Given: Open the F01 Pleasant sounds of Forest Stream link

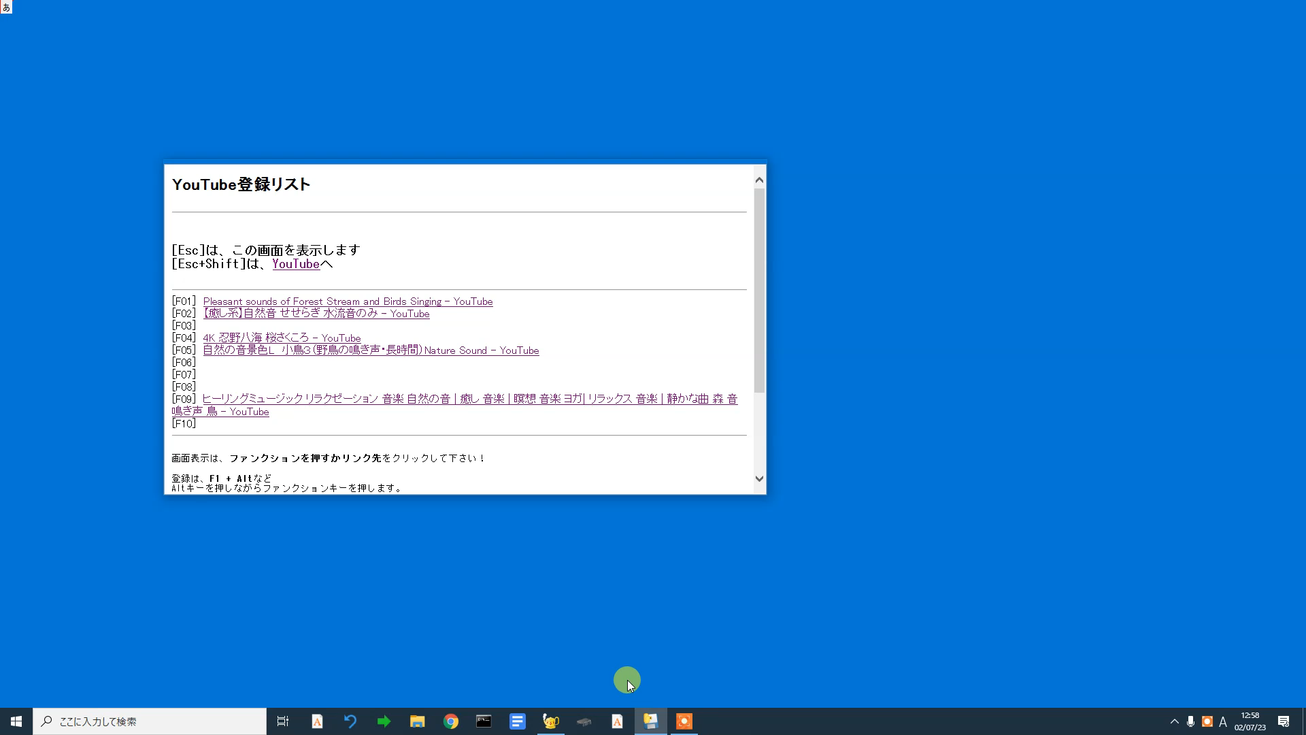Looking at the screenshot, I should pyautogui.click(x=348, y=301).
